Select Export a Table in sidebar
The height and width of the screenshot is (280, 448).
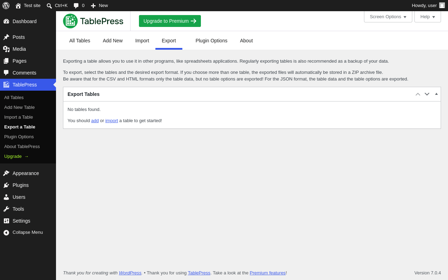click(x=28, y=127)
